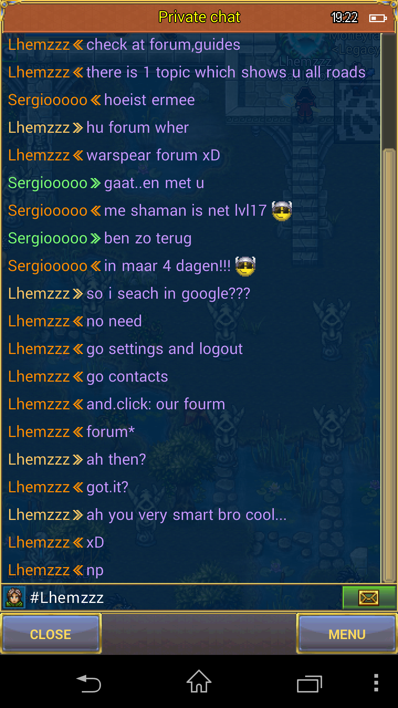Tap the battery indicator in title bar
Viewport: 398px width, 708px height.
[378, 18]
